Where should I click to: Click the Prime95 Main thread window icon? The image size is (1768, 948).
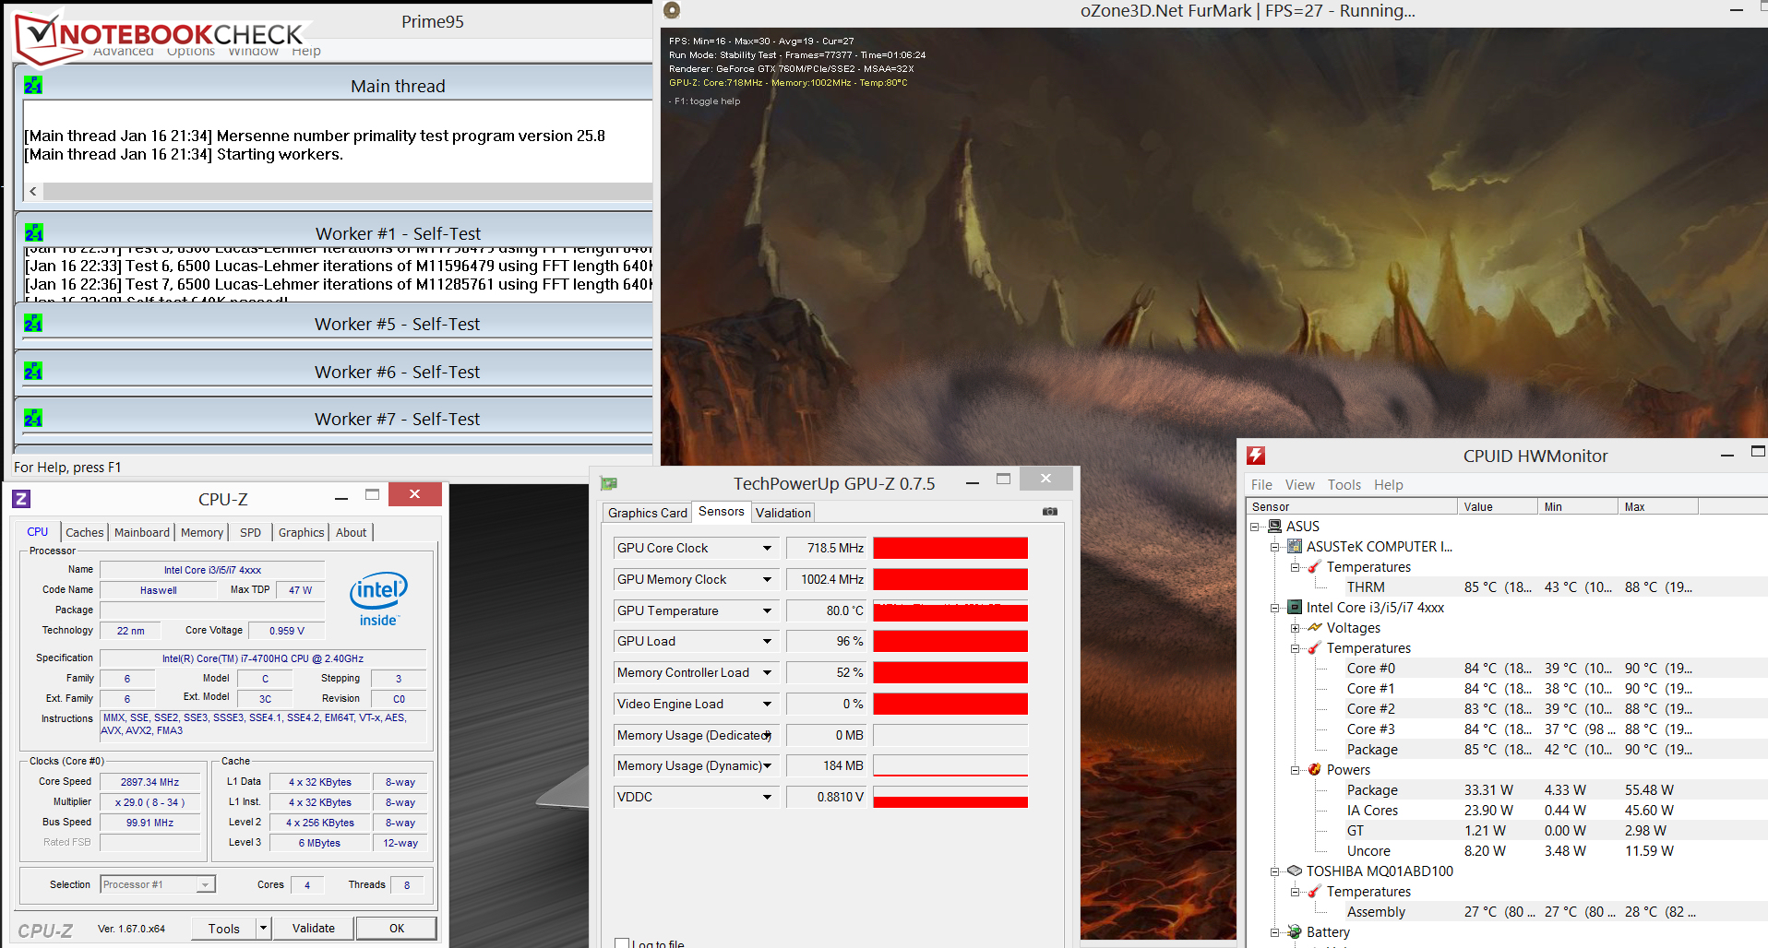[x=33, y=86]
